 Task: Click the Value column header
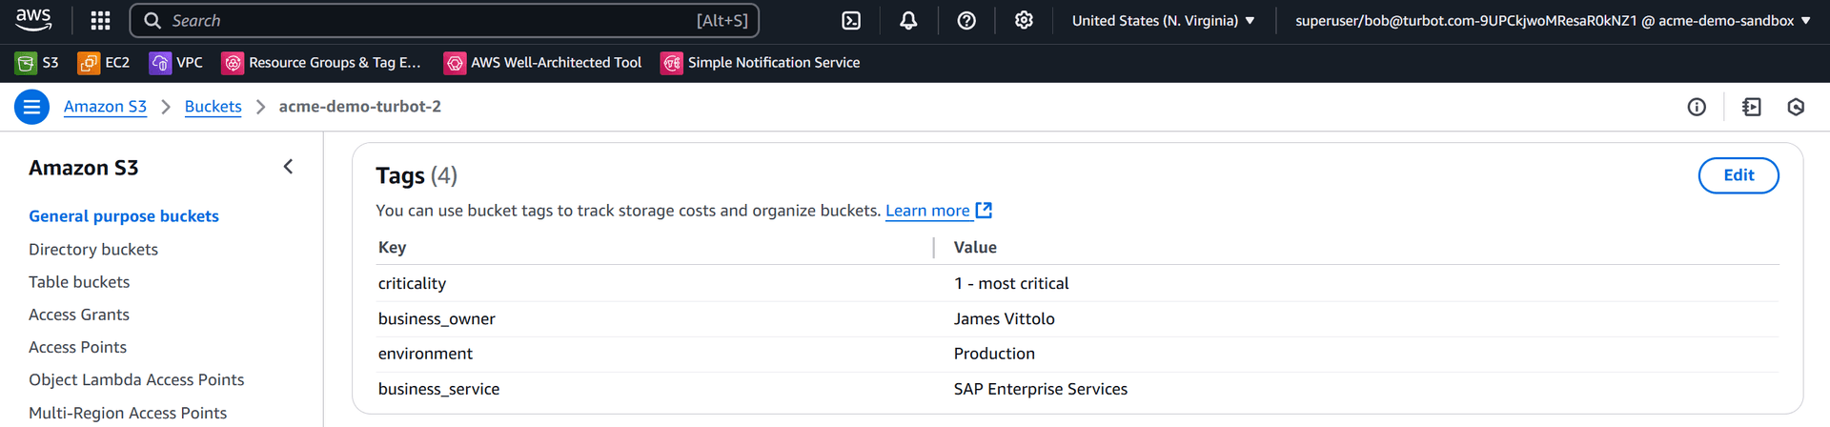975,248
